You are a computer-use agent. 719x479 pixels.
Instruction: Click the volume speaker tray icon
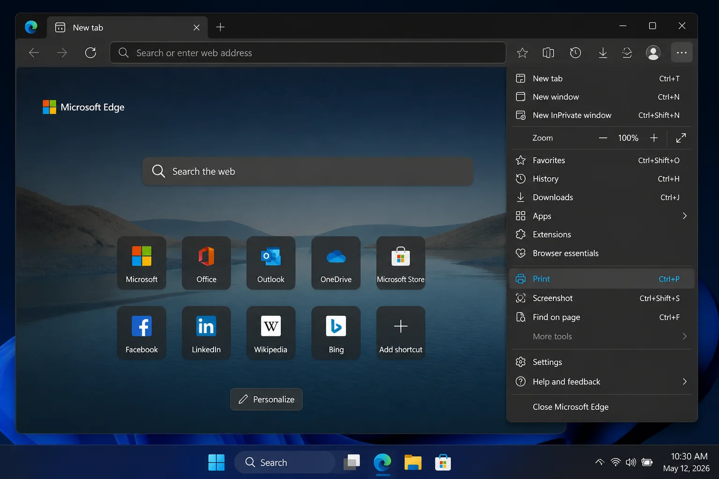631,462
